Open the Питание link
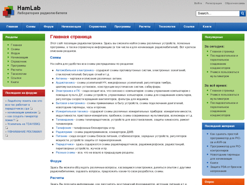This screenshot has width=247, height=185. tap(61, 136)
